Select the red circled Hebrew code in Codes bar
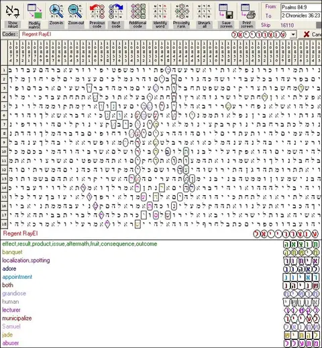The image size is (322, 348). pyautogui.click(x=259, y=35)
